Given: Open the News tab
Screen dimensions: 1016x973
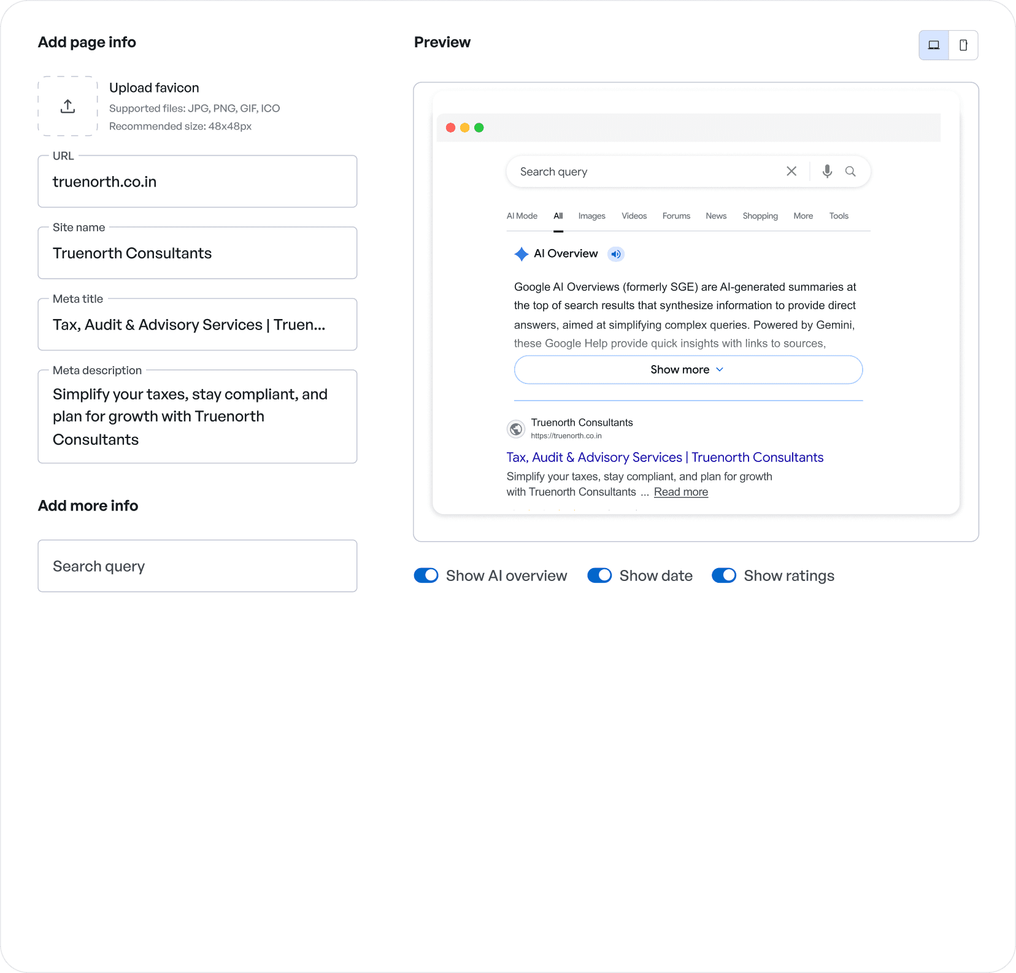Looking at the screenshot, I should (716, 216).
